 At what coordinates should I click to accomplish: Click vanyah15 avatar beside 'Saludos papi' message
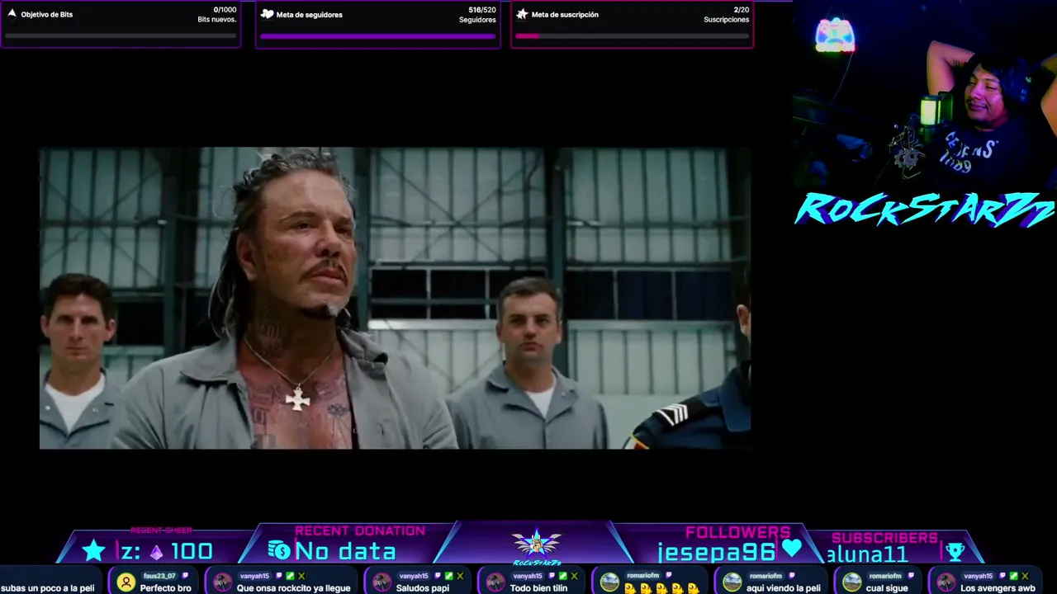pyautogui.click(x=382, y=582)
